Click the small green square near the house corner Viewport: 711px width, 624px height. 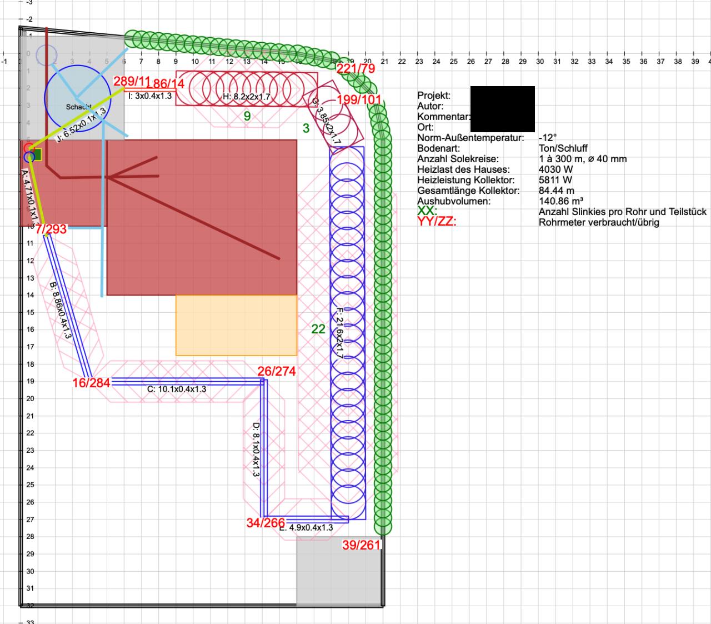(x=37, y=154)
